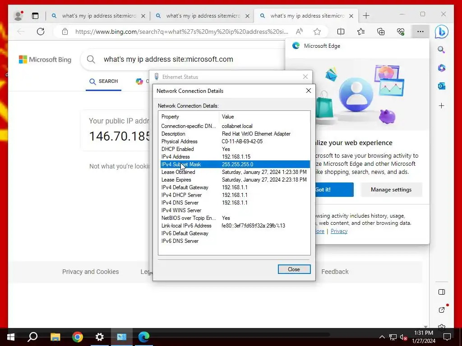Click the Got it! button
The height and width of the screenshot is (346, 462).
[x=334, y=190]
